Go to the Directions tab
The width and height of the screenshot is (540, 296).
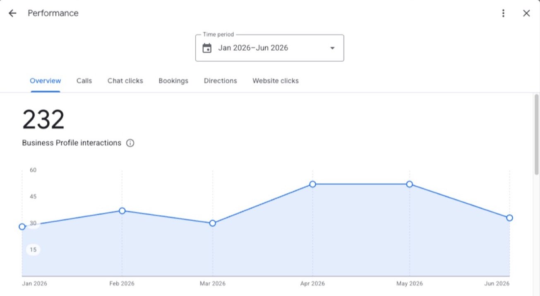(221, 81)
